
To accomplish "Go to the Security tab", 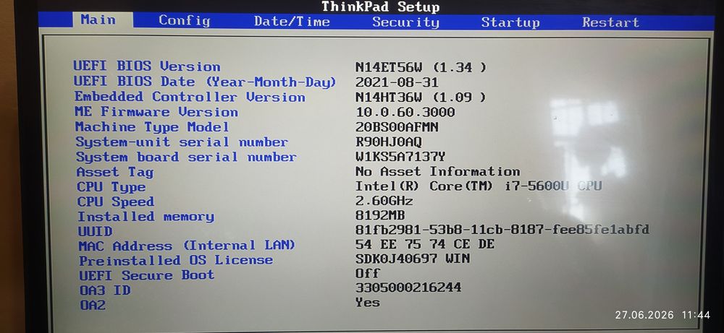I will click(405, 22).
